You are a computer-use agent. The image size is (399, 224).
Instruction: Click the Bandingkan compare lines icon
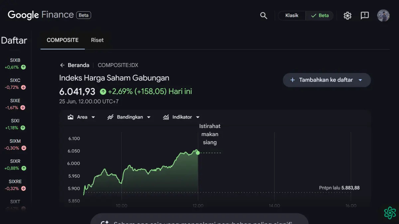click(x=110, y=117)
